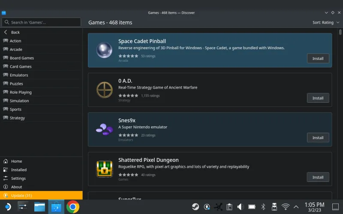Image resolution: width=343 pixels, height=214 pixels.
Task: Click the Wi-Fi network tray icon
Action: [x=286, y=207]
